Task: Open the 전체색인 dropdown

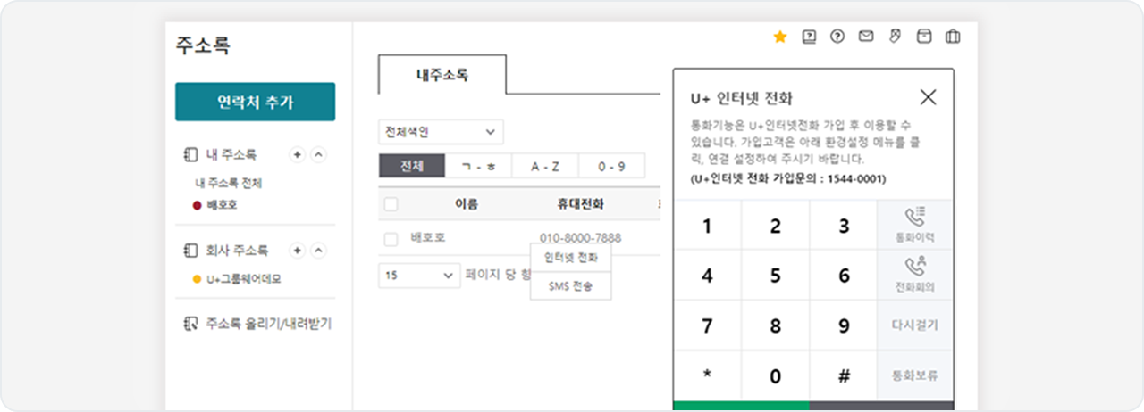Action: 442,132
